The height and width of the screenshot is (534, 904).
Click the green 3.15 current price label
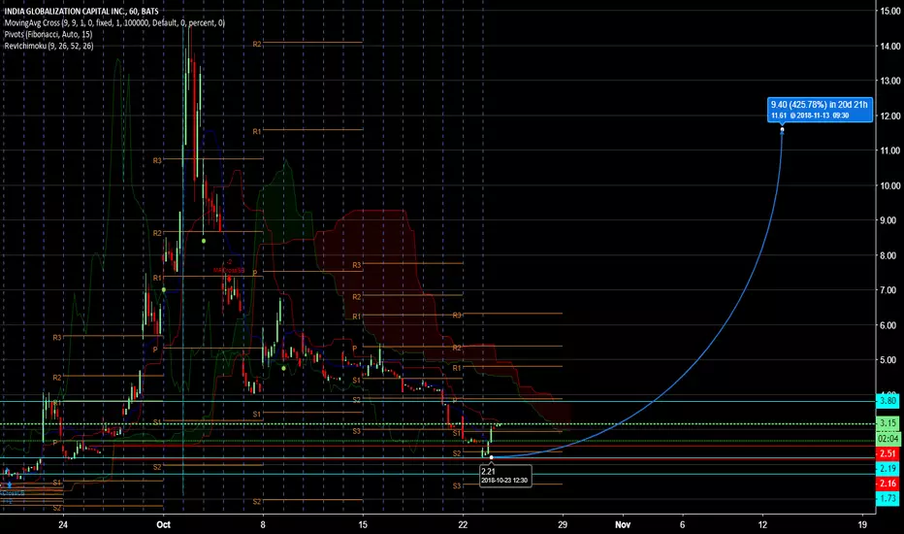888,423
